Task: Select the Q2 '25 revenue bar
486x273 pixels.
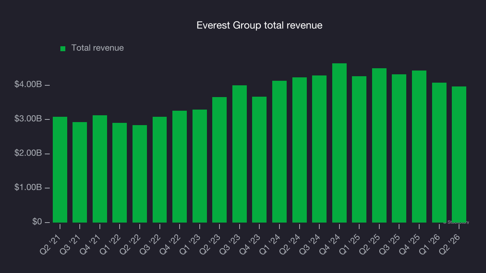Action: 379,145
